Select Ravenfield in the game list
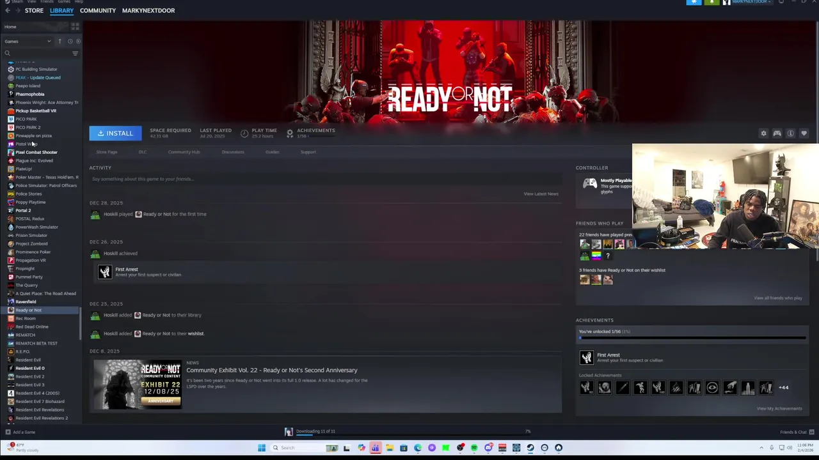 (26, 302)
